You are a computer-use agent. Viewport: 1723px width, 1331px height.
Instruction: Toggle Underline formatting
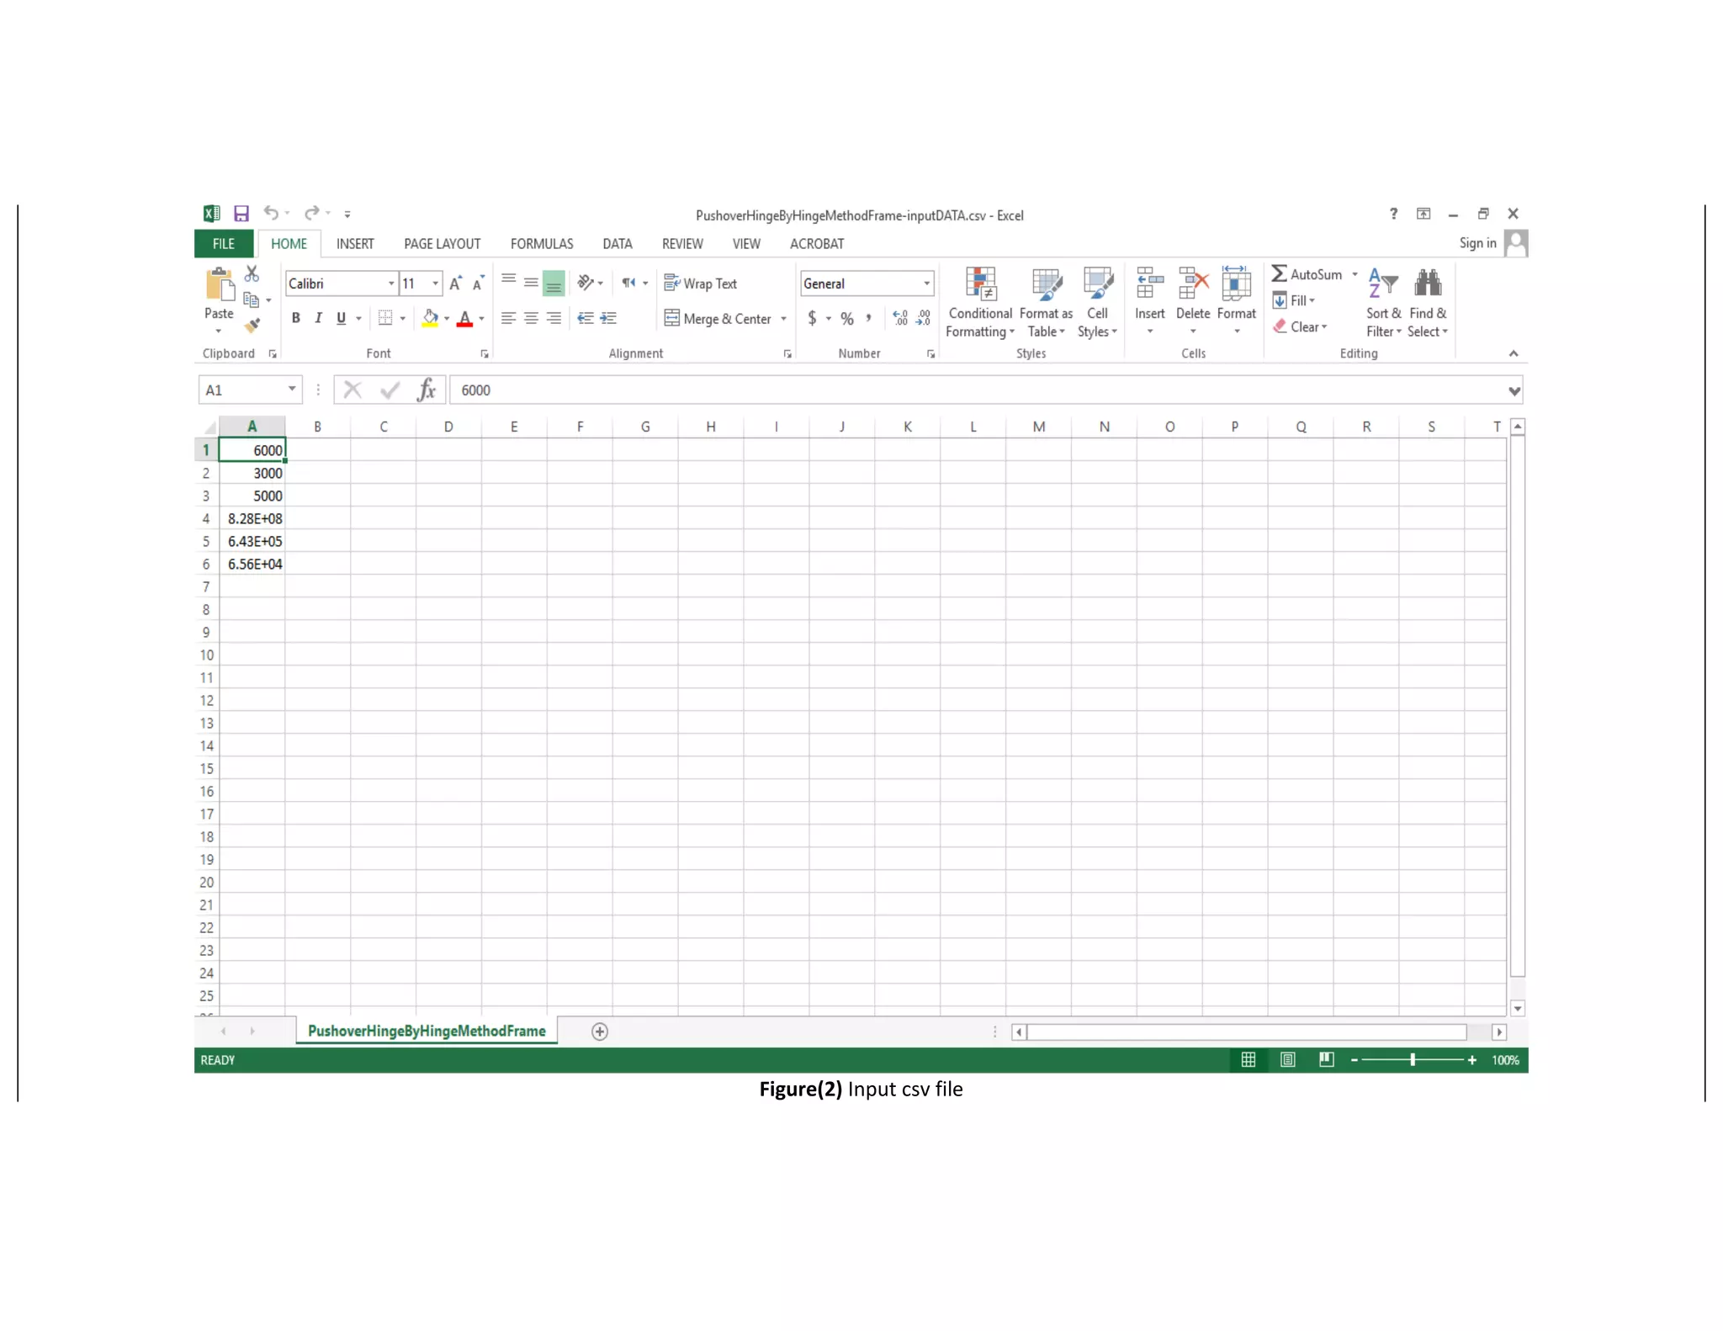click(x=341, y=318)
